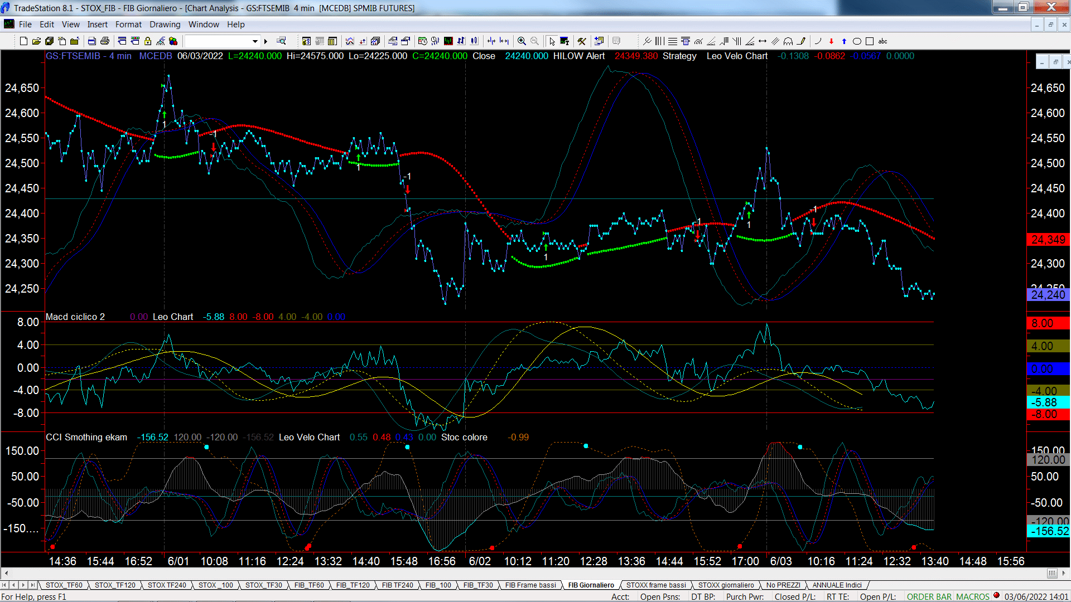Open the Edit menu
The width and height of the screenshot is (1071, 602).
tap(47, 25)
